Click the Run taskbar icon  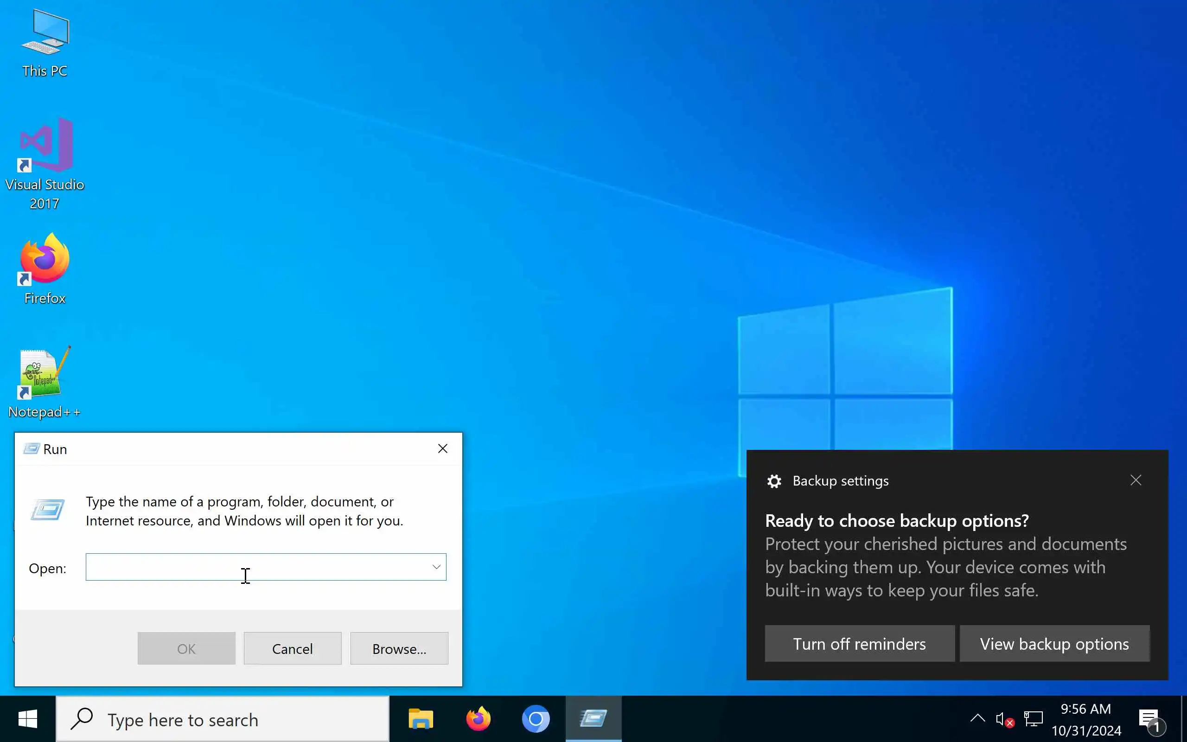593,719
